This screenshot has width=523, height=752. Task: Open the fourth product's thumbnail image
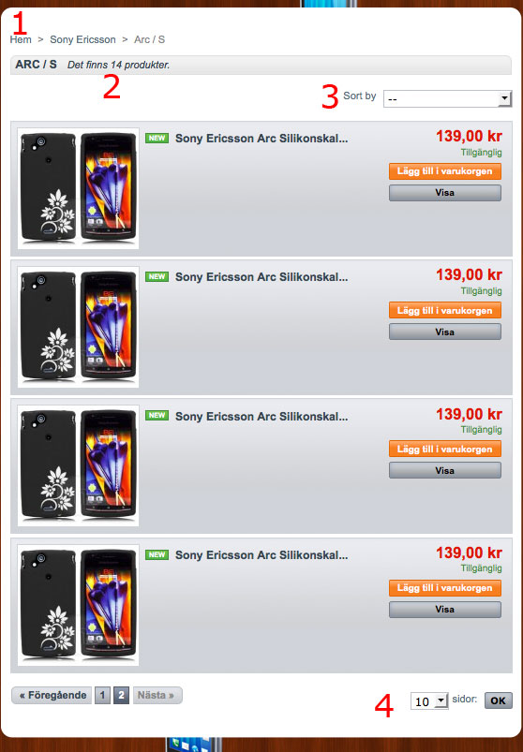78,605
